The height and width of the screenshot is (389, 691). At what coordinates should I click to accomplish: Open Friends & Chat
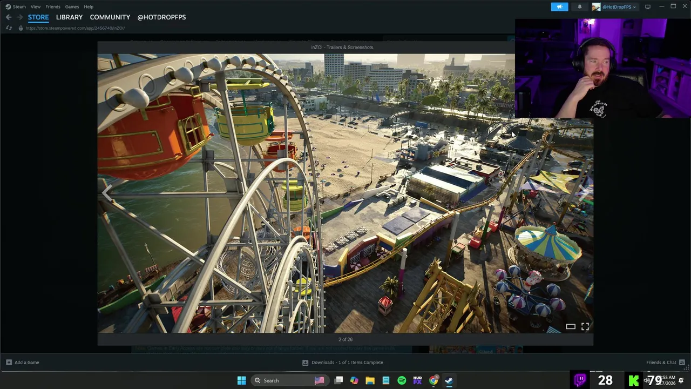click(x=666, y=363)
